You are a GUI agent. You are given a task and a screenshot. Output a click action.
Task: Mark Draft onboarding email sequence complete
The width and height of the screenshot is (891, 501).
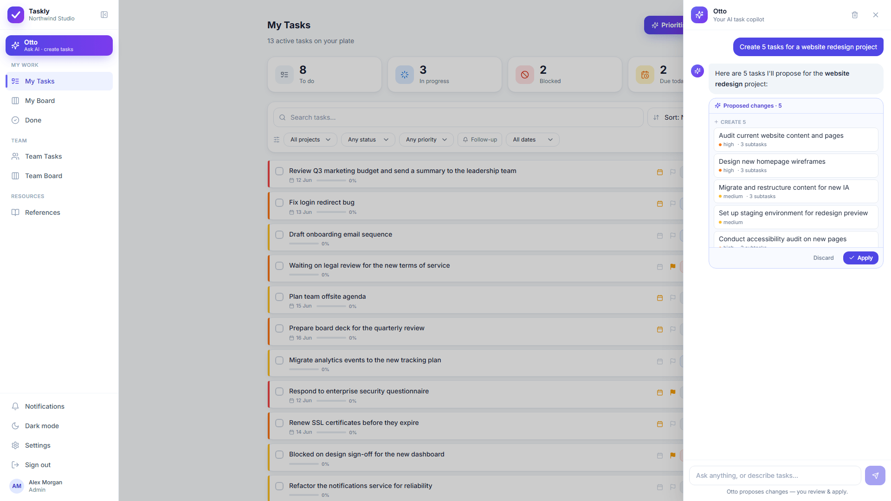point(279,235)
